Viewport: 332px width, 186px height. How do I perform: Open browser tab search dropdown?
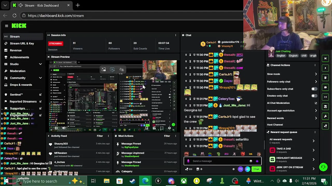5,5
